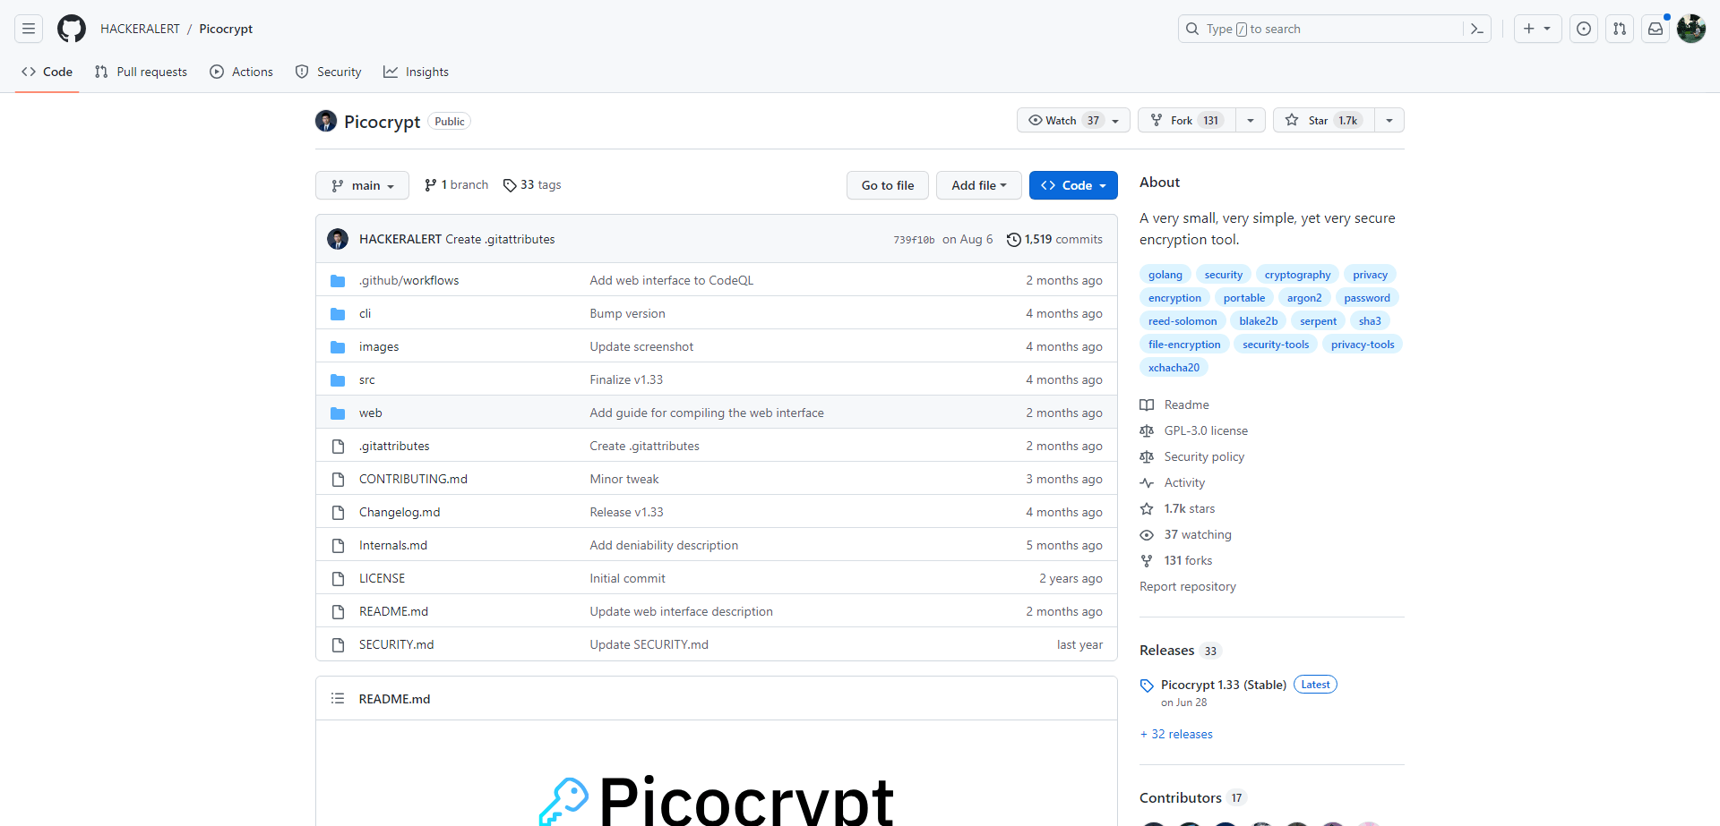
Task: Open the notifications inbox icon
Action: [x=1655, y=29]
